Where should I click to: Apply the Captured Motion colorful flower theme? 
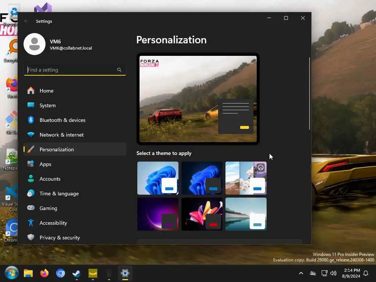(x=202, y=214)
